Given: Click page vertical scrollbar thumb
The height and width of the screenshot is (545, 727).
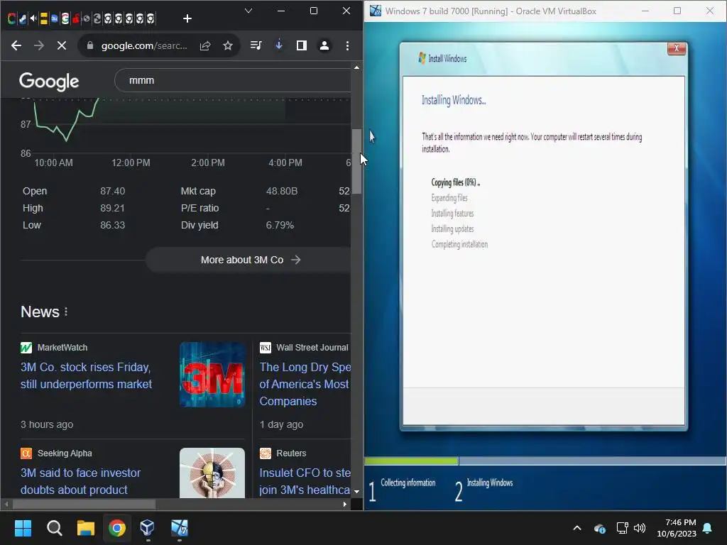Looking at the screenshot, I should 356,160.
